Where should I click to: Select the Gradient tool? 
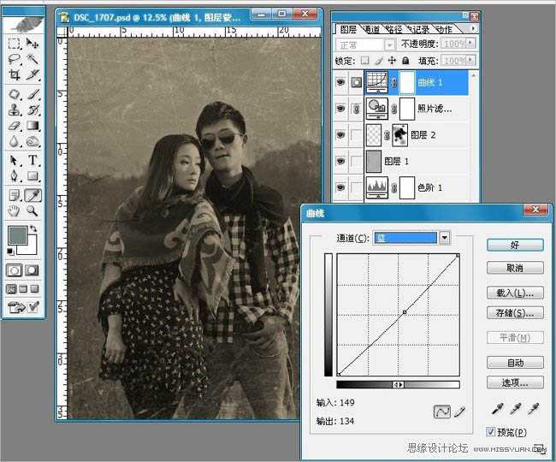click(x=33, y=126)
